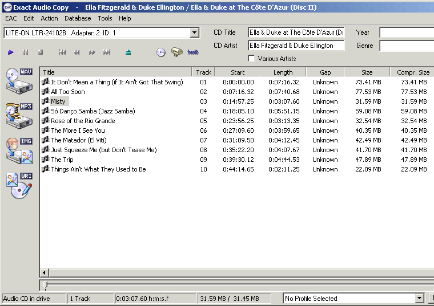Click the freedb lookup icon
This screenshot has height=306, width=434.
pos(193,52)
